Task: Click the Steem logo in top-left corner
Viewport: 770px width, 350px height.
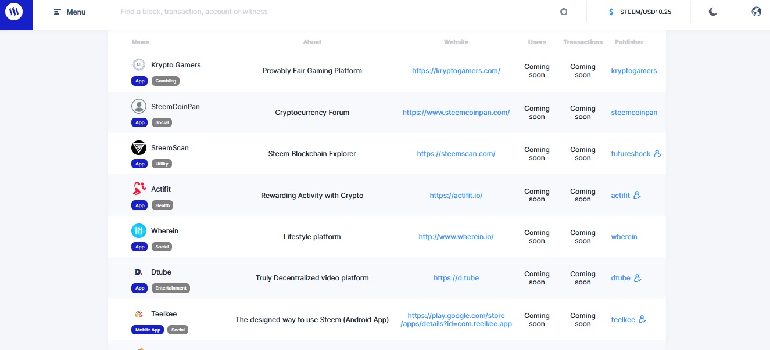Action: (x=14, y=11)
